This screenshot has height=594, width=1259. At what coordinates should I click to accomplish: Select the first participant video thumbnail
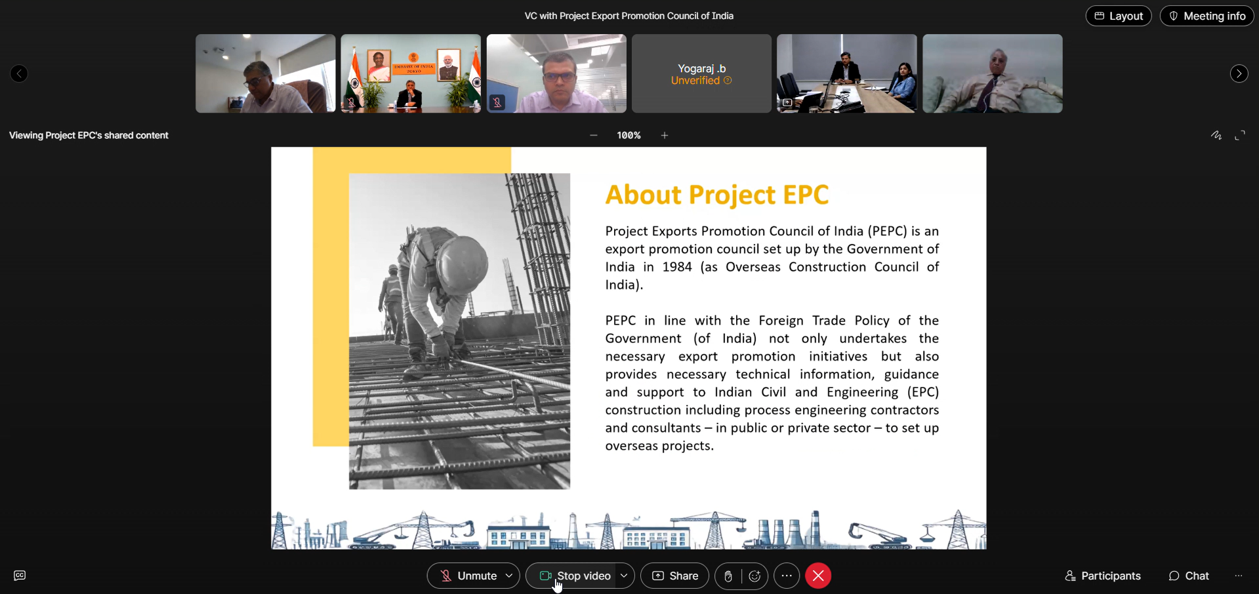pos(266,73)
